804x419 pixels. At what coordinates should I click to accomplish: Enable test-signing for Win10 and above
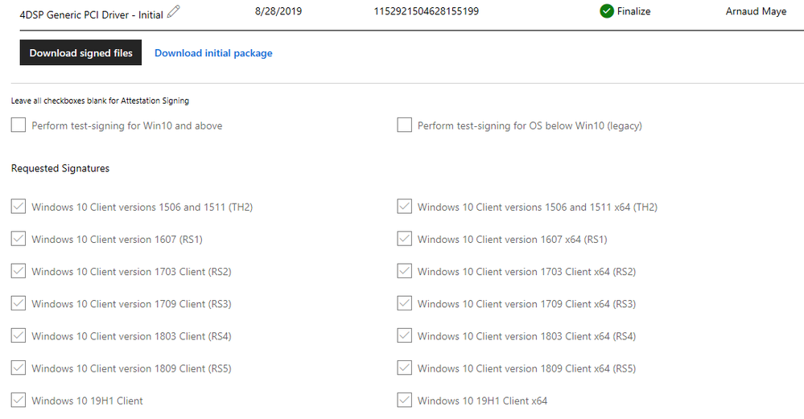(19, 125)
